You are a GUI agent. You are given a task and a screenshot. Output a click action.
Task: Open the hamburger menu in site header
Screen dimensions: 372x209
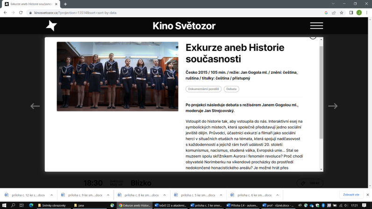coord(316,26)
